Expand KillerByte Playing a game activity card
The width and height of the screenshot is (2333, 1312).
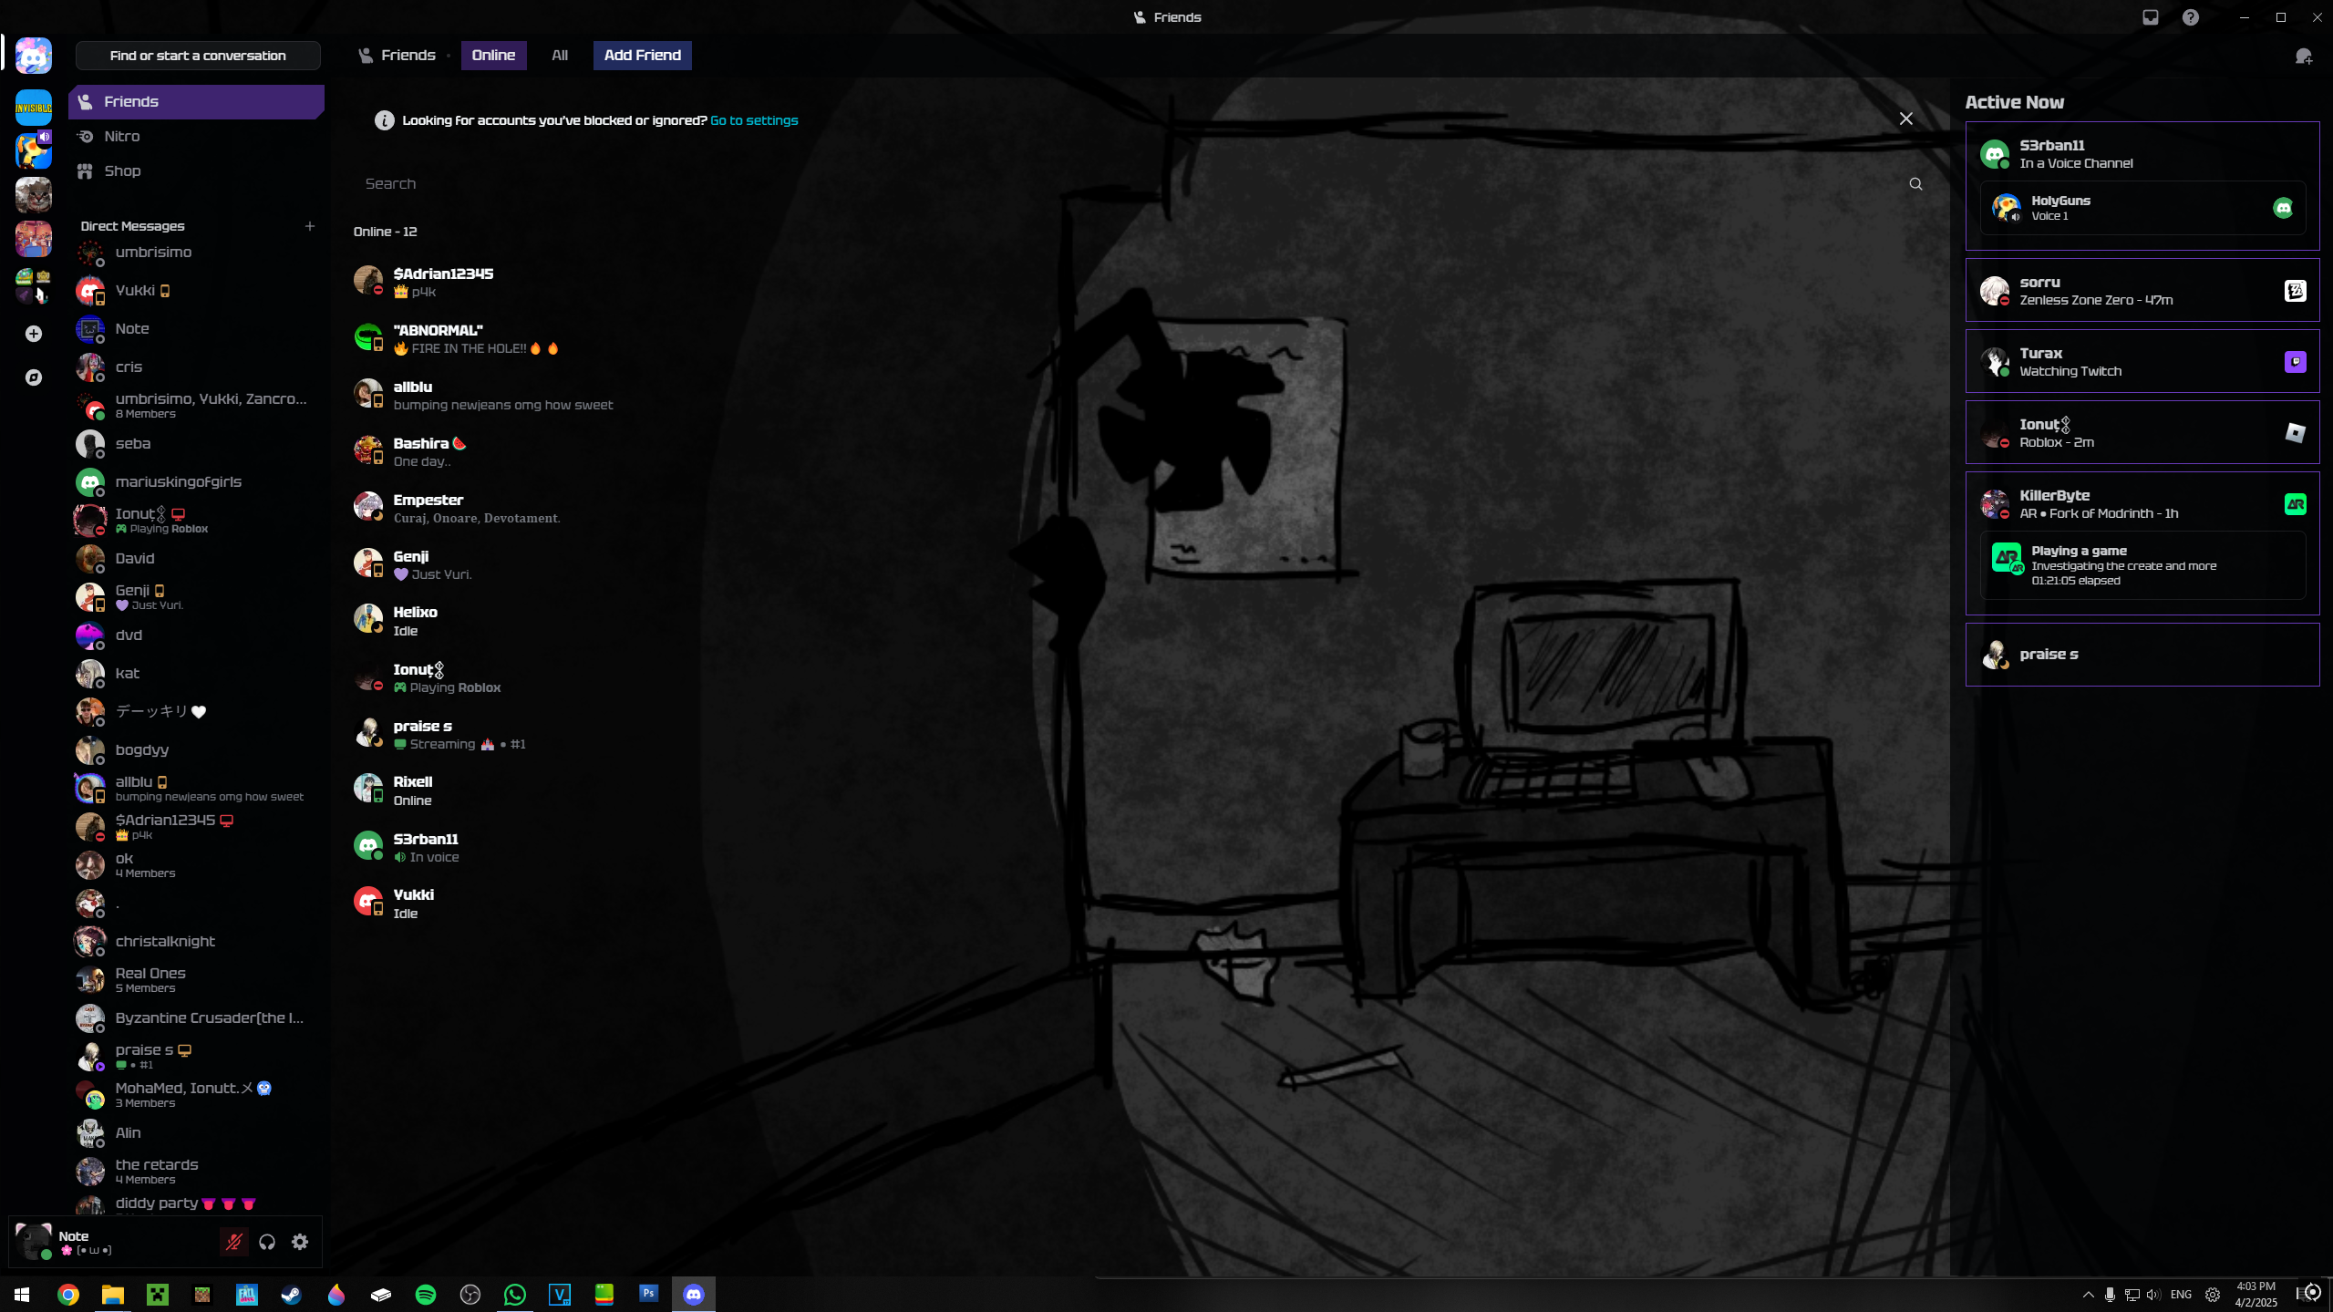tap(2142, 565)
